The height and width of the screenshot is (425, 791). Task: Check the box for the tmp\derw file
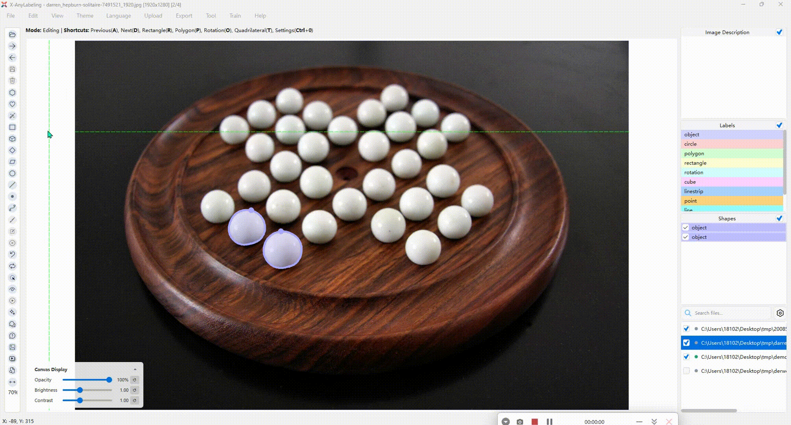click(686, 371)
